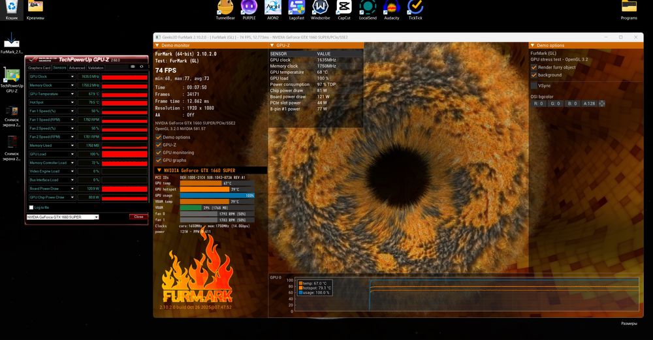Enable Log to file in GPU-Z
Viewport: 653px width, 340px height.
point(31,208)
